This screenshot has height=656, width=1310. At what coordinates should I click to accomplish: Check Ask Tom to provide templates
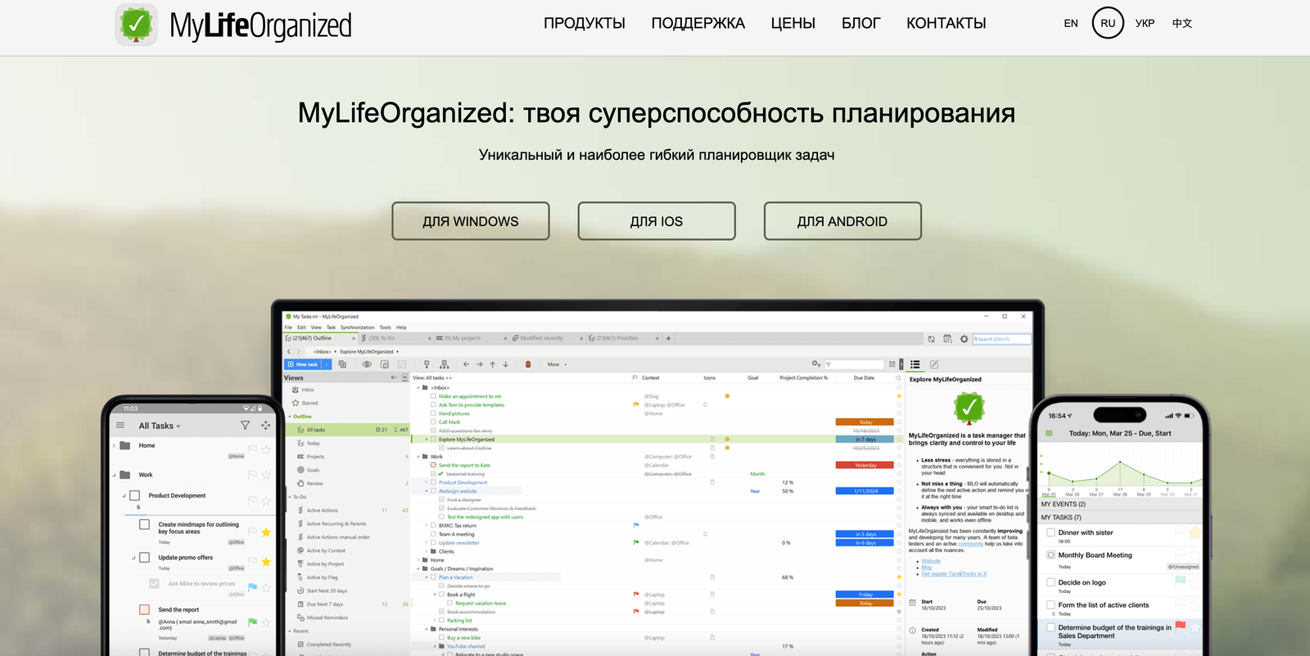click(433, 405)
